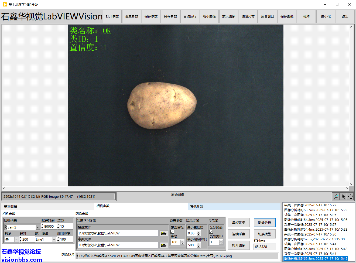The height and width of the screenshot is (263, 356).
Task: Switch to the 其他参数 tab
Action: pyautogui.click(x=197, y=206)
